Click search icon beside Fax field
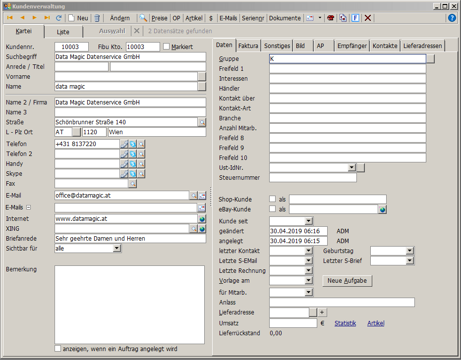The height and width of the screenshot is (360, 461). (x=133, y=184)
